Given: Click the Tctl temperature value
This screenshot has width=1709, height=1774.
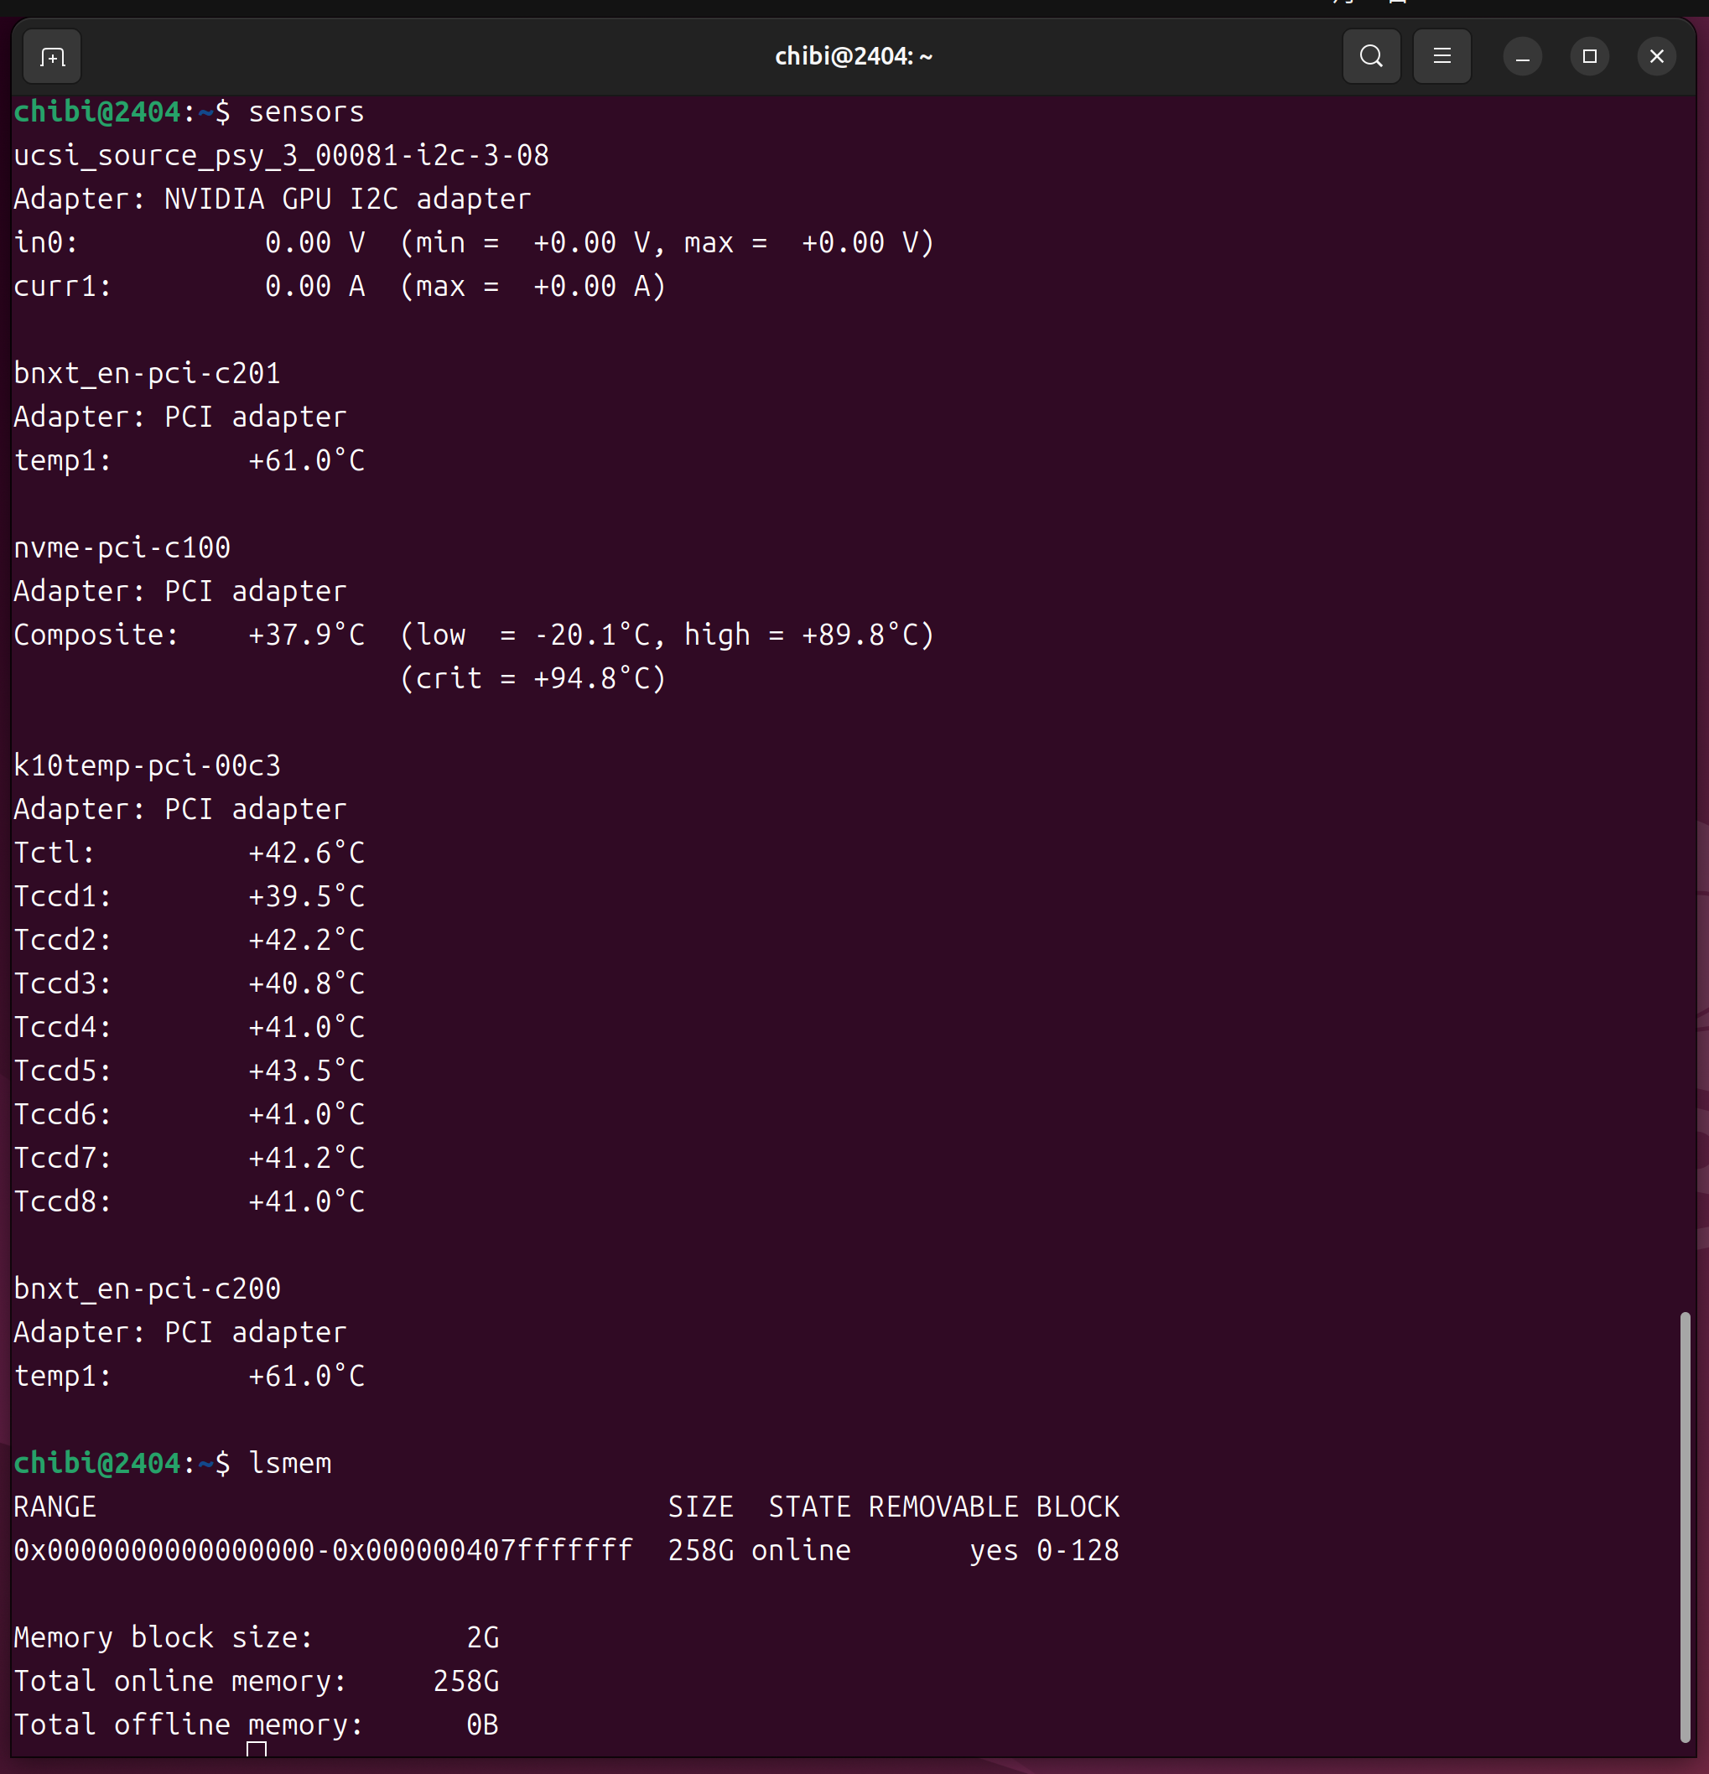Looking at the screenshot, I should (x=306, y=853).
